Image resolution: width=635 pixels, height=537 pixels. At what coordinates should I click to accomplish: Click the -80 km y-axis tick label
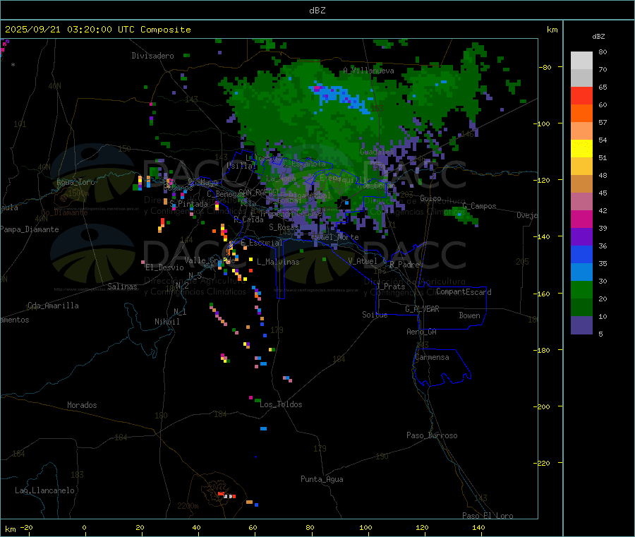[545, 67]
